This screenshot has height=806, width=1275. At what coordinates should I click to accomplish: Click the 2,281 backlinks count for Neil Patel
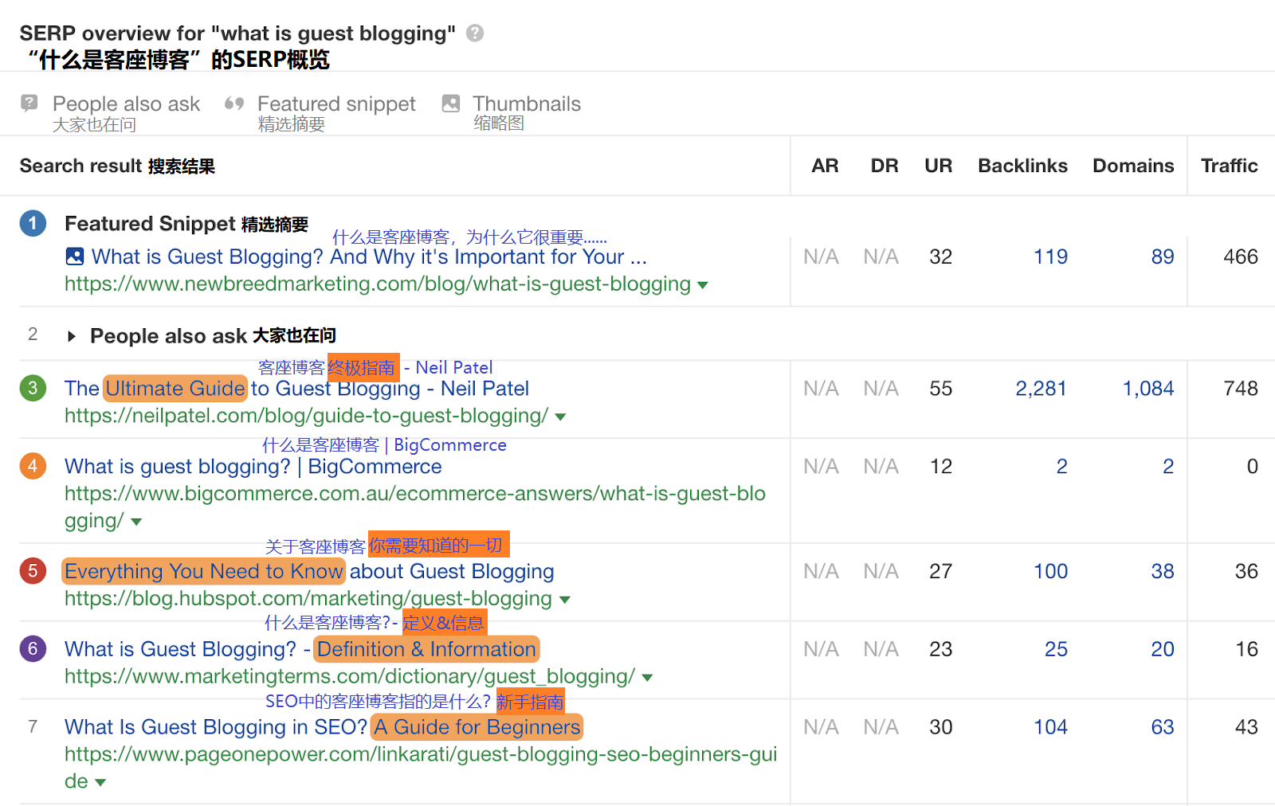click(1042, 389)
